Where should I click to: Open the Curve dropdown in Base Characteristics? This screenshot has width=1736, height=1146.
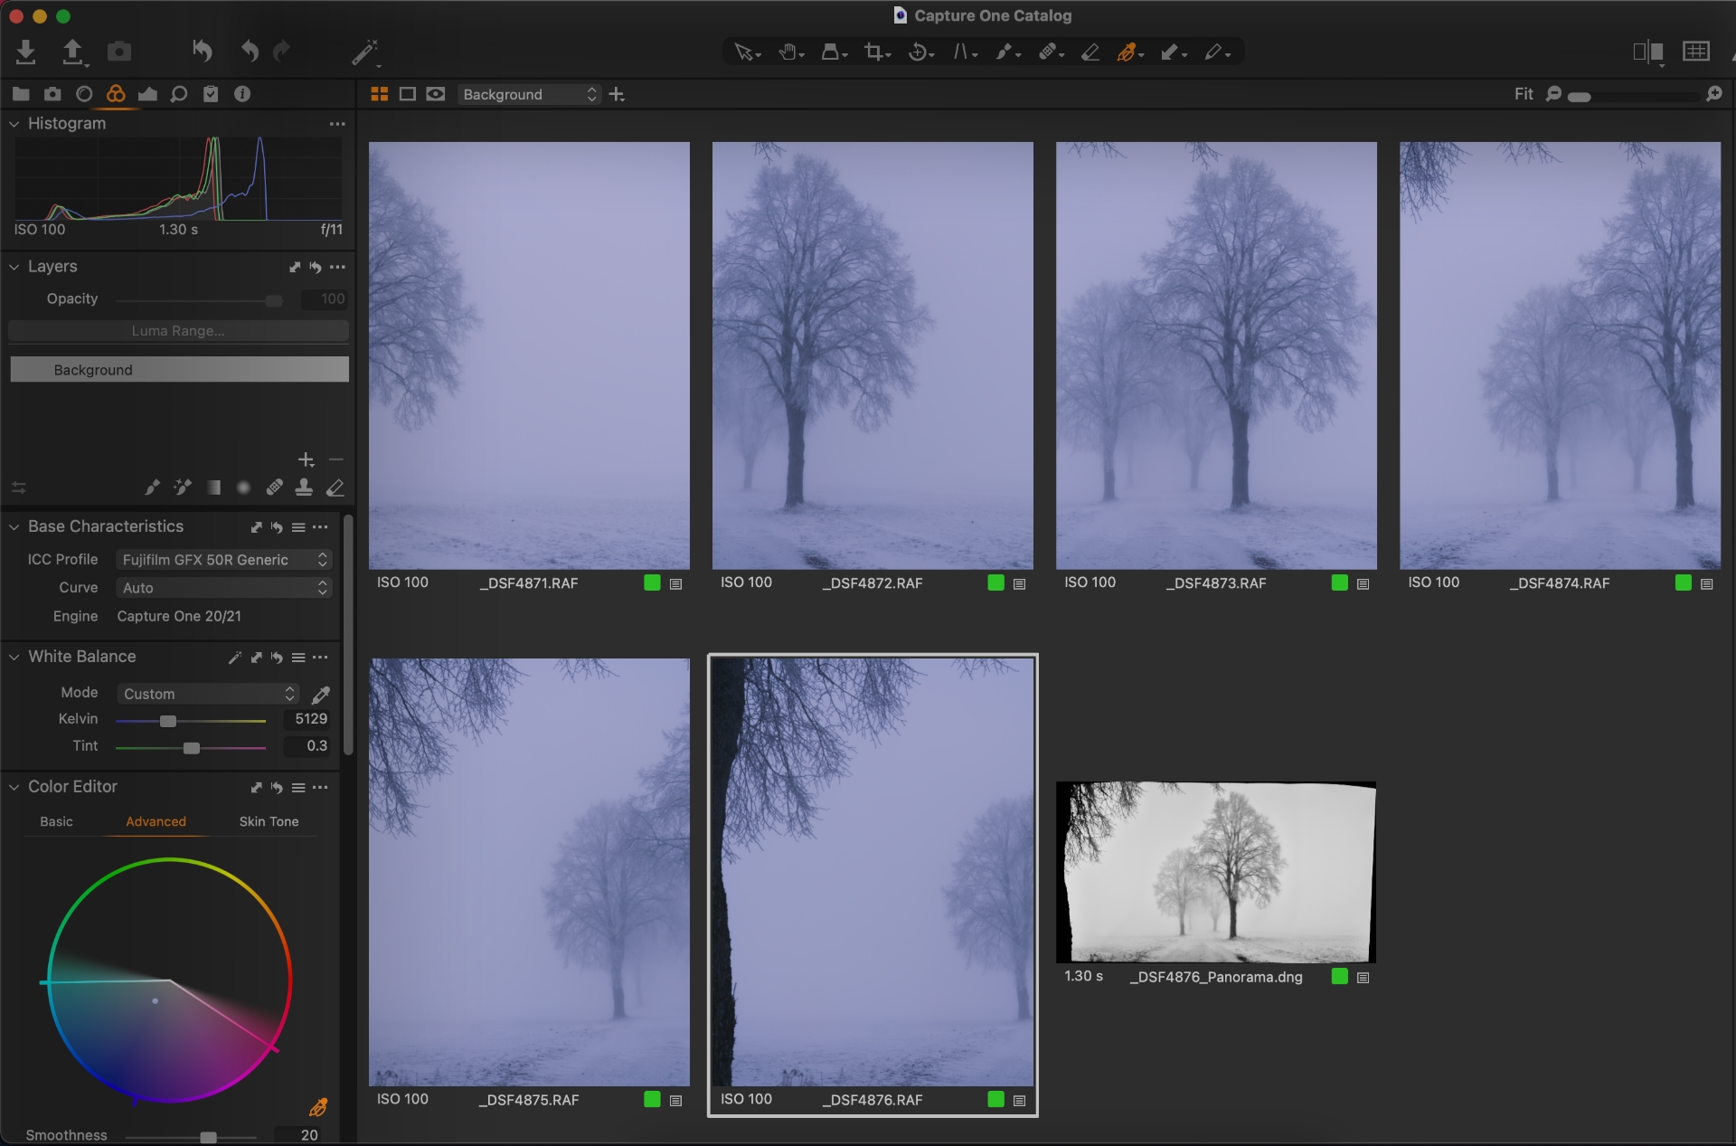pos(222,587)
